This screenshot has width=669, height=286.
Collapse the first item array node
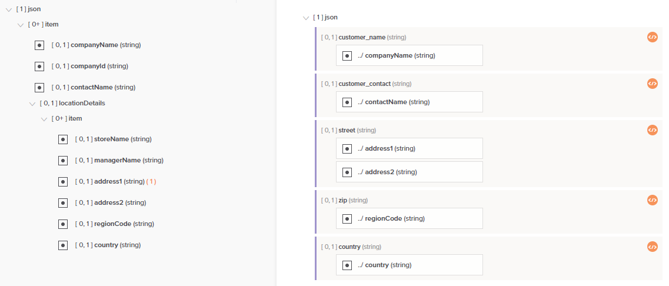[x=21, y=25]
